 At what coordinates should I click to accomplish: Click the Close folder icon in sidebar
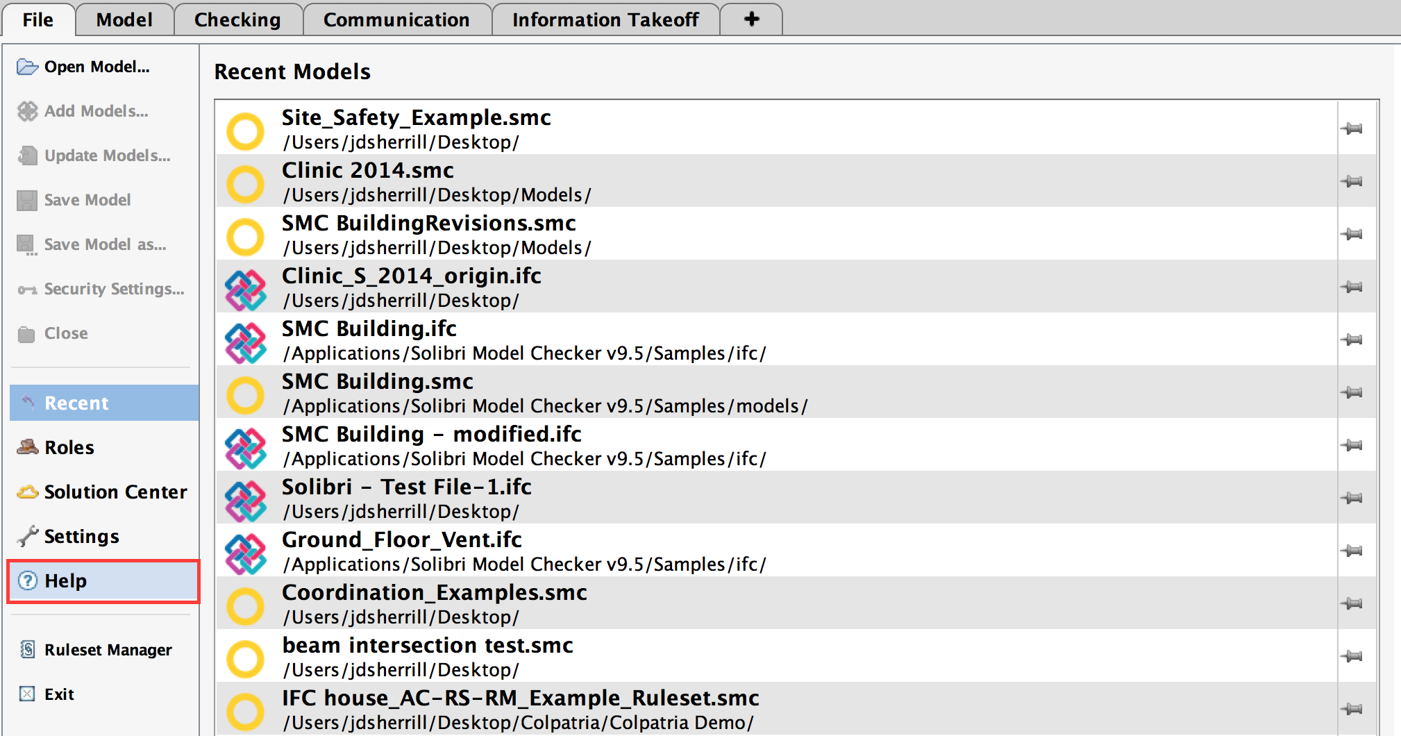26,334
